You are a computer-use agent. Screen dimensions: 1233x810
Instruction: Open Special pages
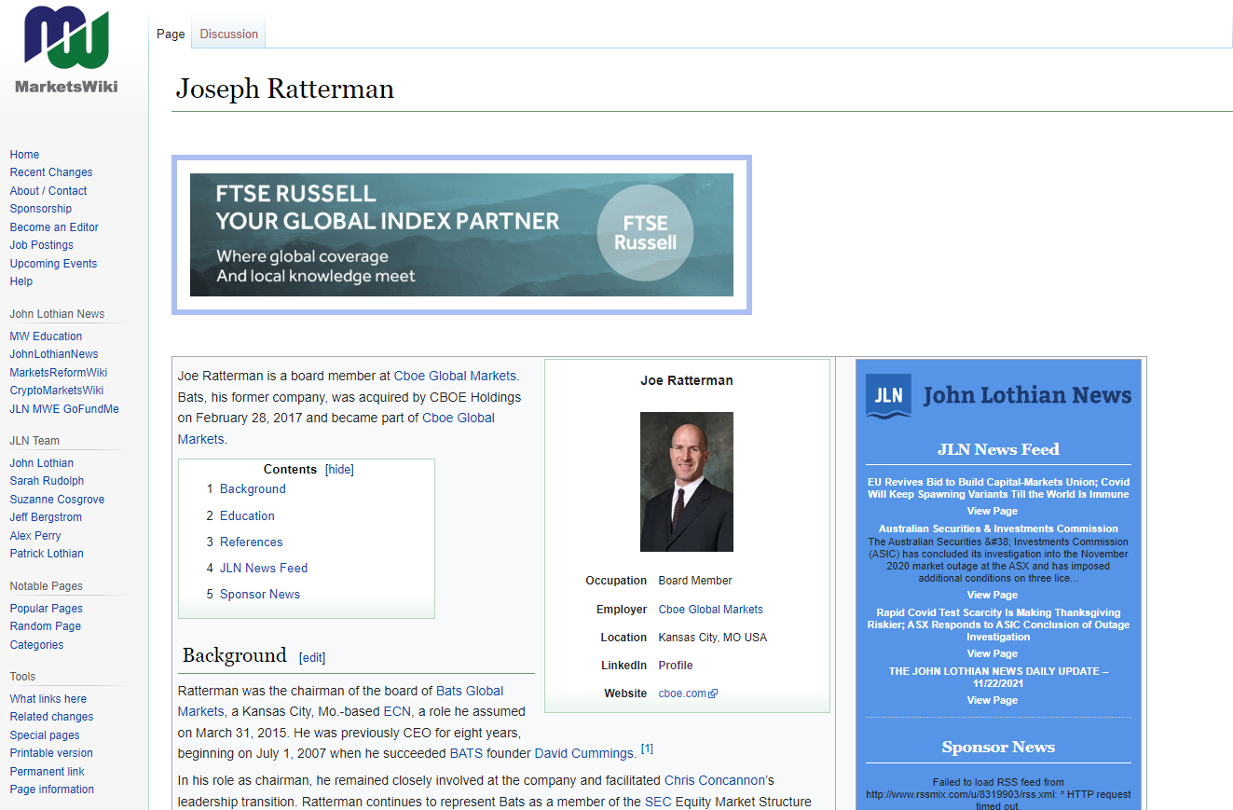[x=45, y=735]
